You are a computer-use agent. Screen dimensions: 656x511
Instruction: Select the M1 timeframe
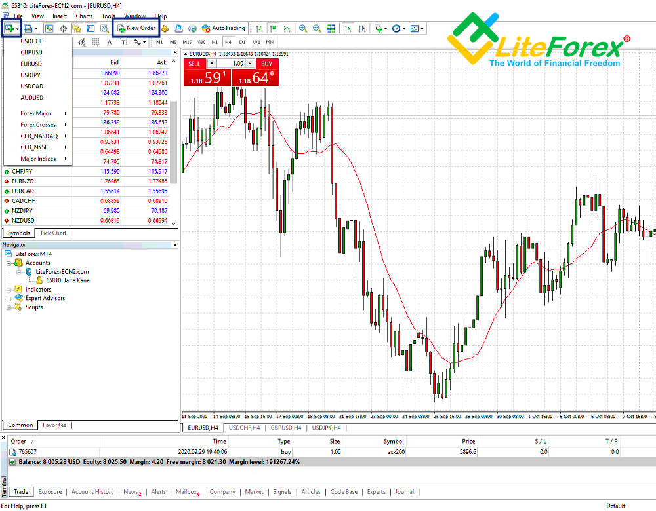[159, 42]
